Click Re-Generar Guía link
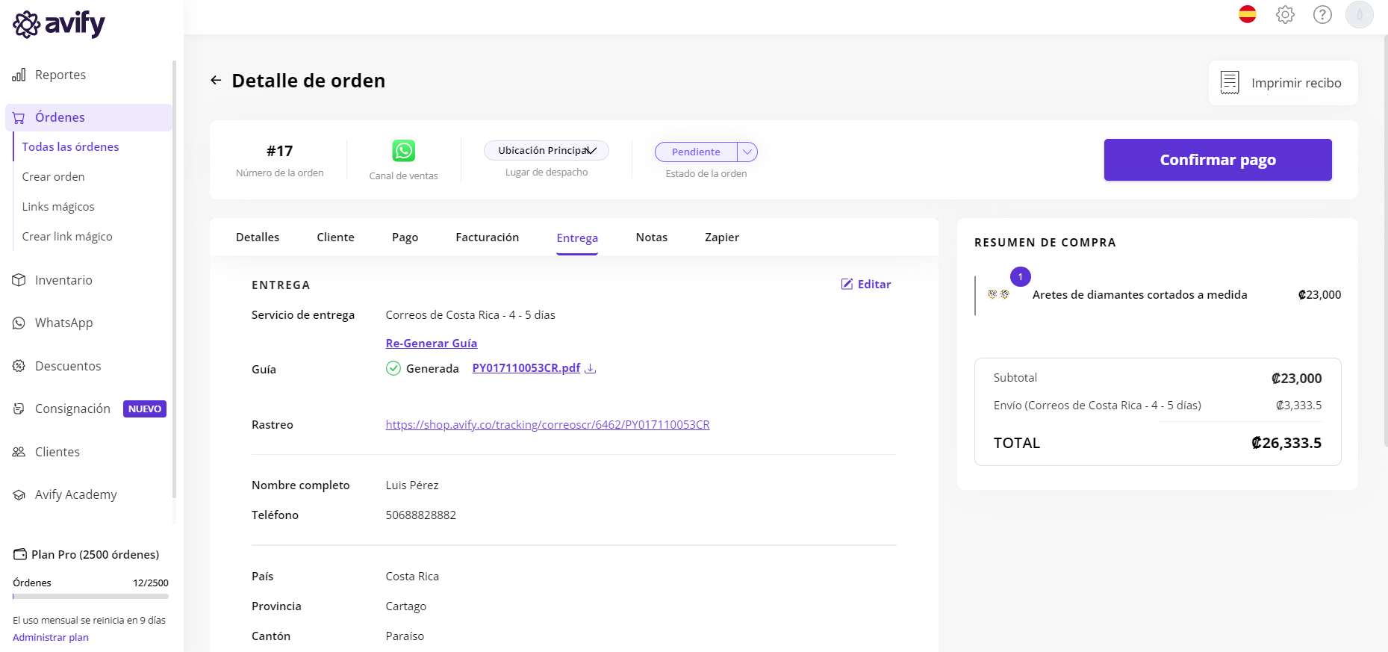Viewport: 1388px width, 652px height. click(431, 344)
